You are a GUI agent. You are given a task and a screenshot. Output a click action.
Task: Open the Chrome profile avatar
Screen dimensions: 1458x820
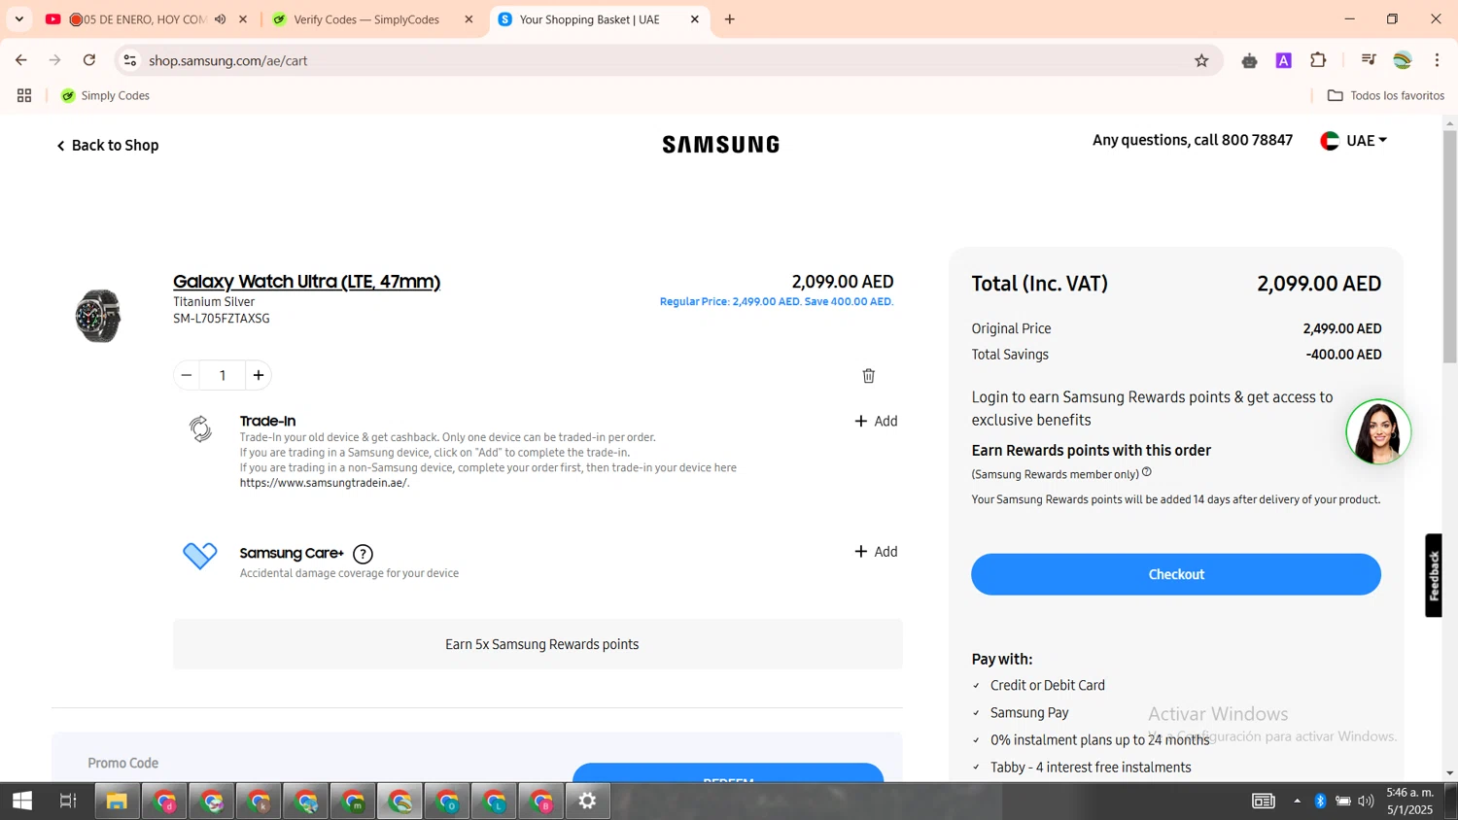(x=1403, y=60)
